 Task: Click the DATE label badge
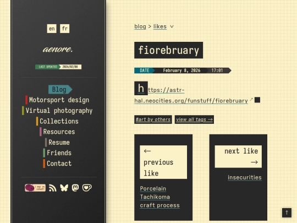[144, 70]
